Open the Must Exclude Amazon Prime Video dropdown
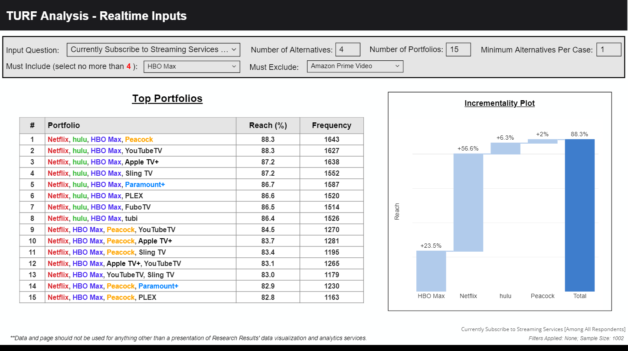 coord(355,66)
